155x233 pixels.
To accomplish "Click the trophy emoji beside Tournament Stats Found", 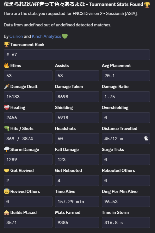I will coord(147,5).
